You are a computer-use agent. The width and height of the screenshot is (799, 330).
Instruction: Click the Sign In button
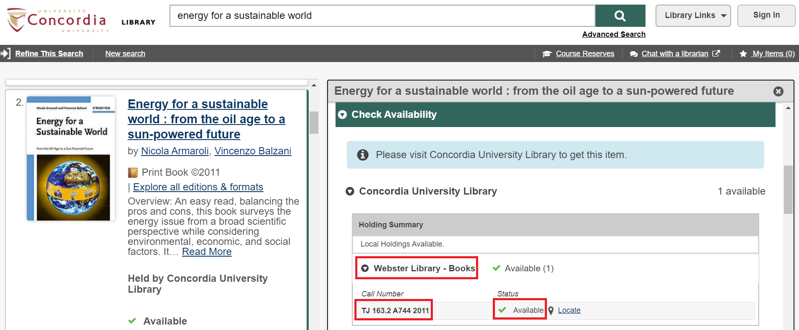click(x=766, y=16)
